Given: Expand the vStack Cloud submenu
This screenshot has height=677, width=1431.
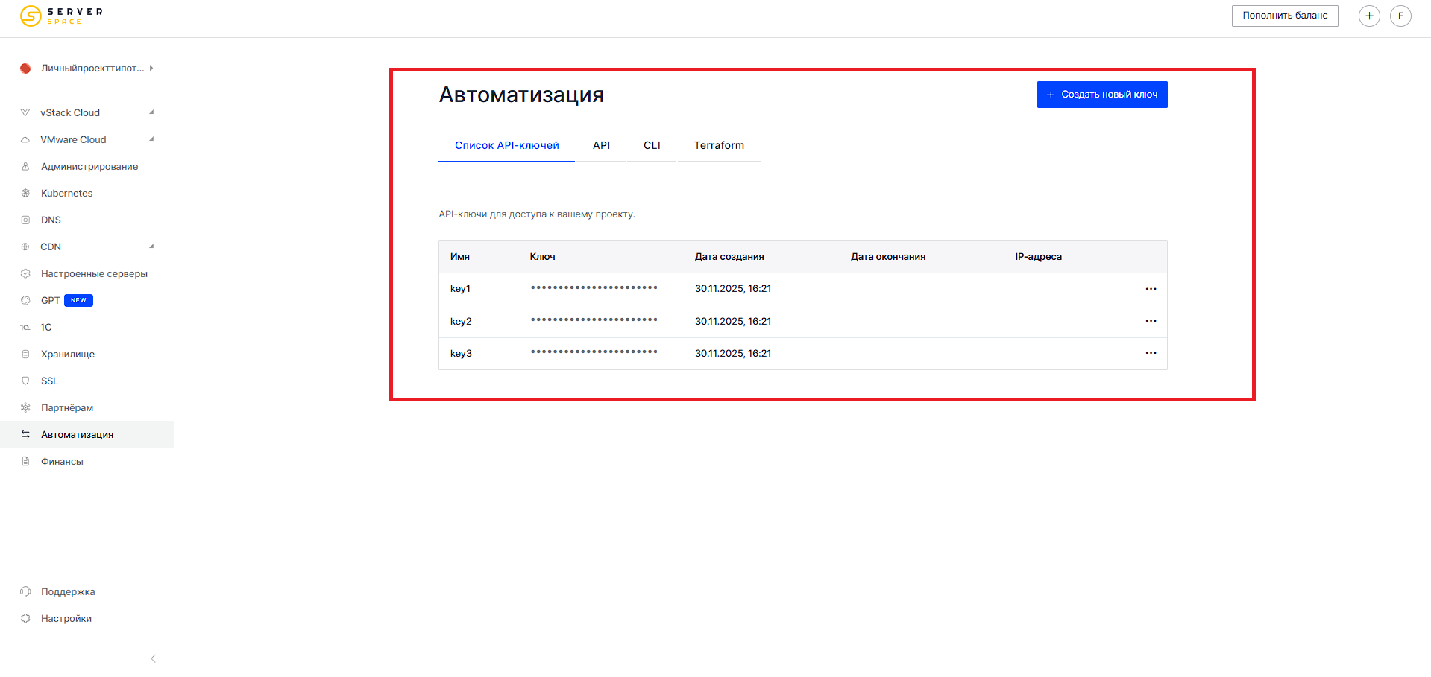Looking at the screenshot, I should point(151,112).
